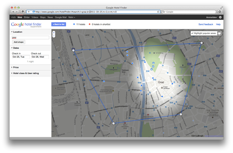Open Bilder in the Google bar
This screenshot has height=153, width=233.
click(27, 17)
